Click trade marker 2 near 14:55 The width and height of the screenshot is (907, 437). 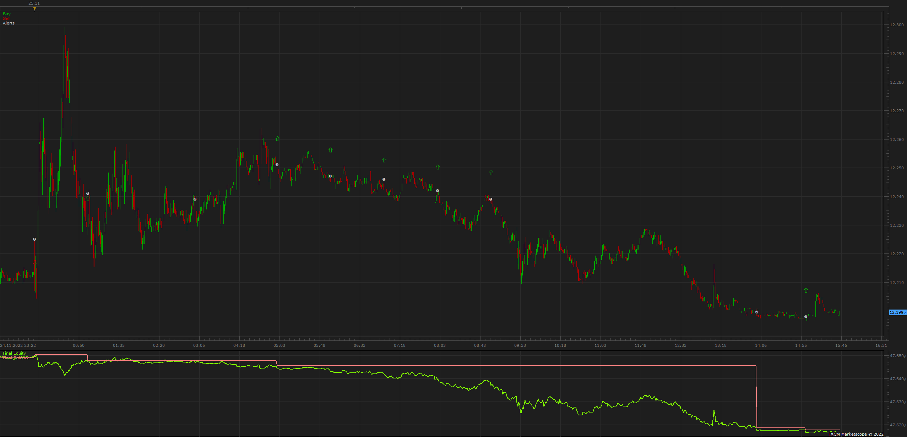point(806,317)
